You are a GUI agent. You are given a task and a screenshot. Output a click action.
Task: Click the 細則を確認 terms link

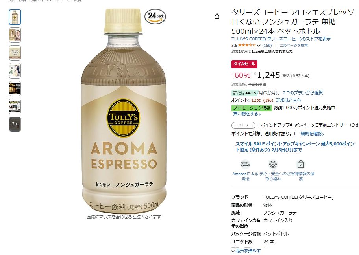pos(312,134)
